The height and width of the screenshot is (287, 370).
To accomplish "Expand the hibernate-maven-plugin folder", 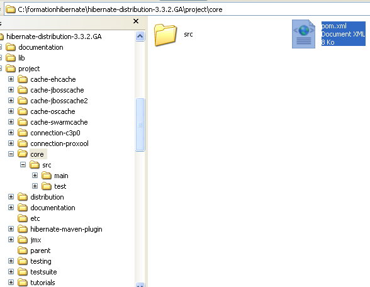I will [x=11, y=229].
